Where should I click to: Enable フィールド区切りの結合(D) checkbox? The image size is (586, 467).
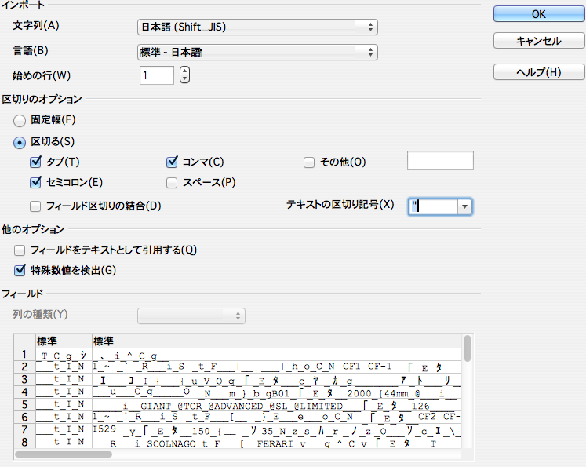35,206
